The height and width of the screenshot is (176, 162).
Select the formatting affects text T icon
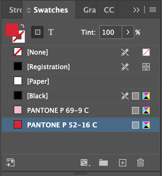click(51, 32)
